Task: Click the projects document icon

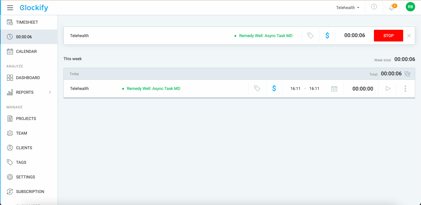Action: (10, 119)
